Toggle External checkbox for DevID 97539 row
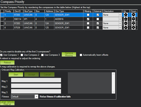Viewport: 141px width, 107px height. pos(98,28)
